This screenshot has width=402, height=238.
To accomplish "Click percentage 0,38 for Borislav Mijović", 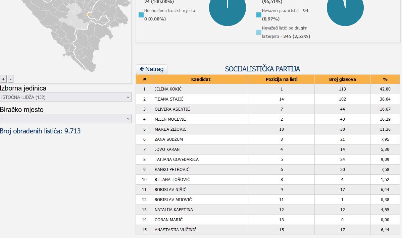I will point(385,199).
